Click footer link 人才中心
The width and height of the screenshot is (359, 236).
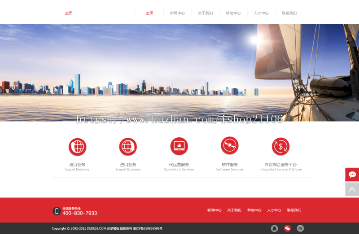pyautogui.click(x=274, y=210)
